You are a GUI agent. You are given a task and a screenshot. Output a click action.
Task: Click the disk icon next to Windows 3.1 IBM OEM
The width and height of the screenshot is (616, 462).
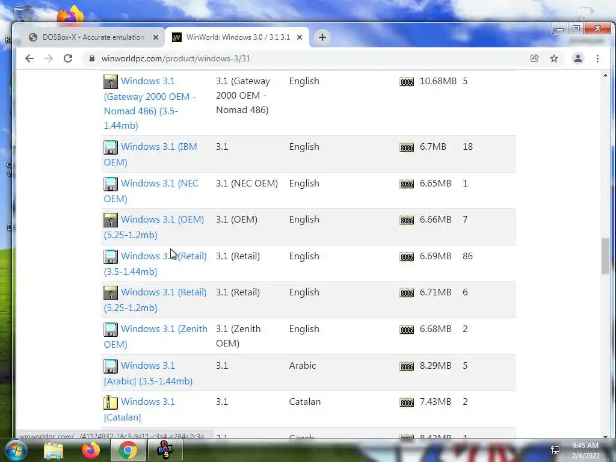tap(111, 147)
